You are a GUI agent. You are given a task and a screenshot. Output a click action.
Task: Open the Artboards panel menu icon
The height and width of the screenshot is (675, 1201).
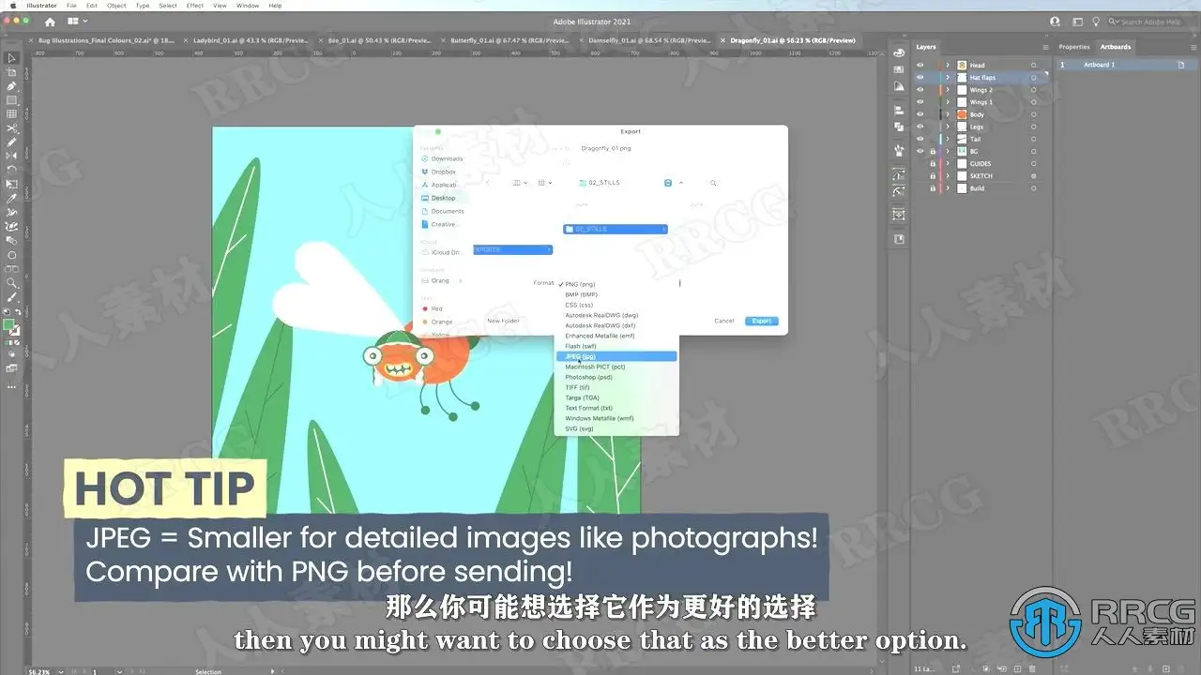click(1193, 47)
